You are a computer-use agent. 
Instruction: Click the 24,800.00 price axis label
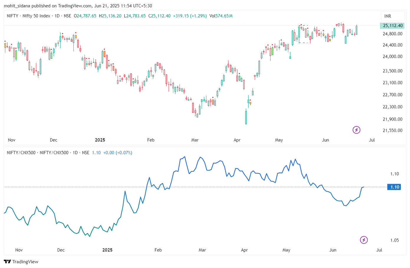(x=392, y=34)
